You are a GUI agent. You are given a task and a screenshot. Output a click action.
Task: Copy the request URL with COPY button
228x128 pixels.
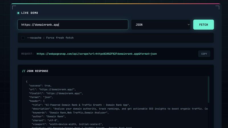pyautogui.click(x=204, y=54)
